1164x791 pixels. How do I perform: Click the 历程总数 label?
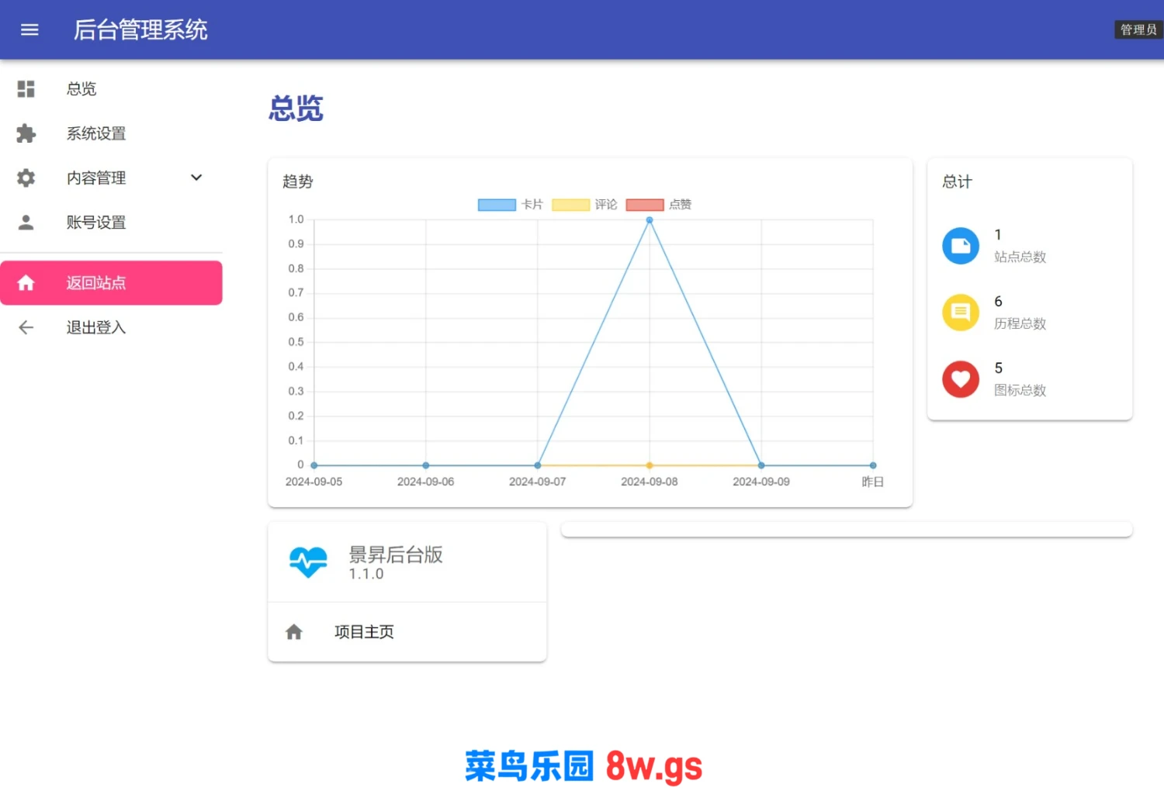(x=1020, y=323)
